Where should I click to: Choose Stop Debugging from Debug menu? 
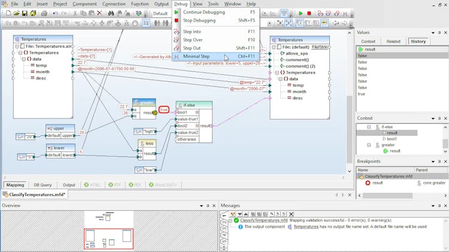pyautogui.click(x=216, y=20)
